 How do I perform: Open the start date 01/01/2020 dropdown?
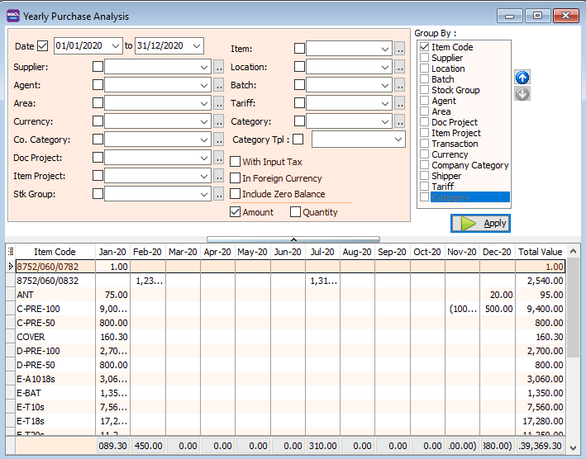coord(115,46)
